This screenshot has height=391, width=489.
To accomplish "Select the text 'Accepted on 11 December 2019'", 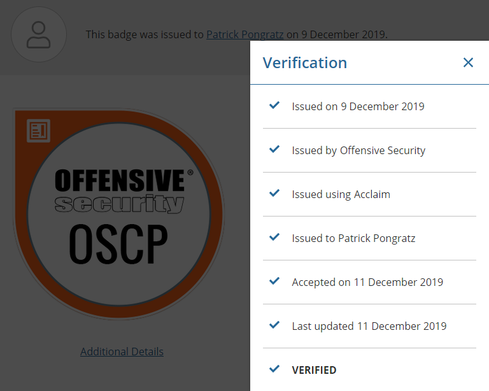I will [x=367, y=283].
